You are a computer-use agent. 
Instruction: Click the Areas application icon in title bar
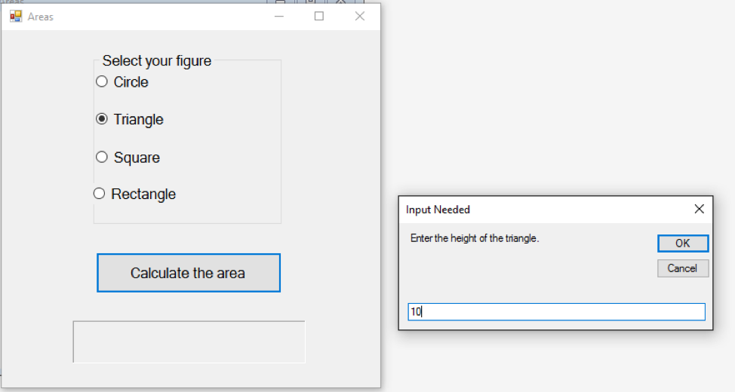[16, 16]
